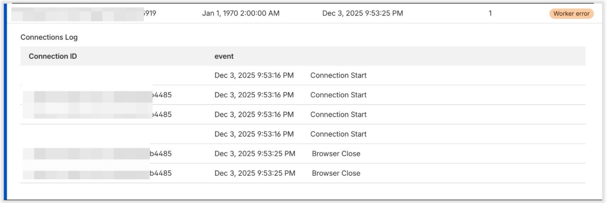Click the Jan 1, 1970 2:00:00 AM timestamp
Screen dimensions: 607x203
pos(241,13)
